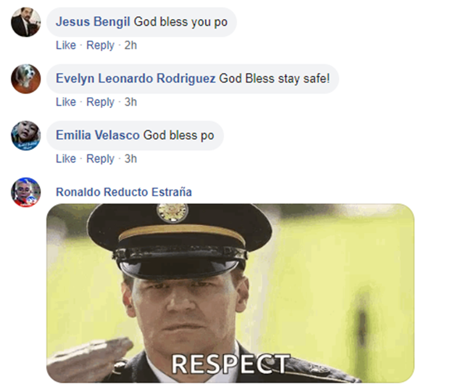The height and width of the screenshot is (386, 463).
Task: Open Emilia Velasco's profile avatar
Action: click(26, 135)
